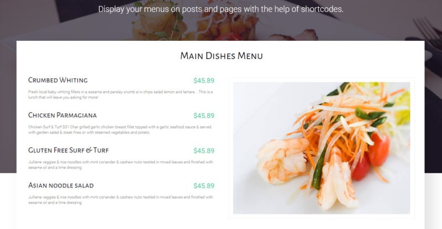Screen dimensions: 442x229
Task: Click the Crumbed Whiting description text
Action: [x=120, y=95]
